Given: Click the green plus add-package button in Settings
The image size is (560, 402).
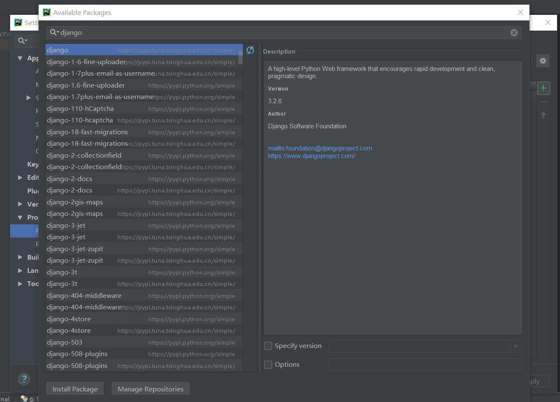Looking at the screenshot, I should [x=543, y=88].
